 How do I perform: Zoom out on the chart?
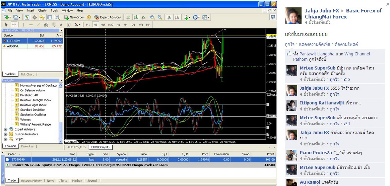[160, 17]
